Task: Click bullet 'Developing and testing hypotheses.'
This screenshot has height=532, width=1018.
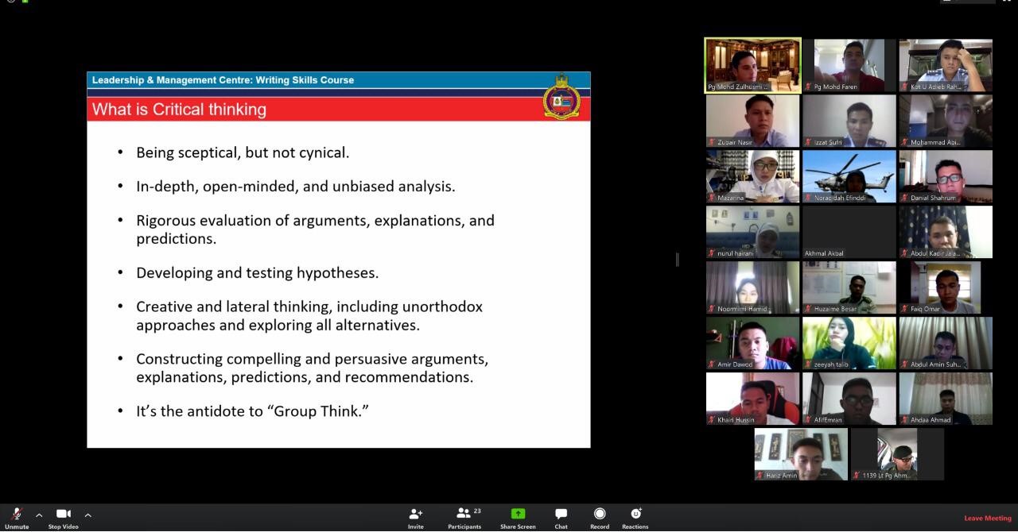Action: 257,273
